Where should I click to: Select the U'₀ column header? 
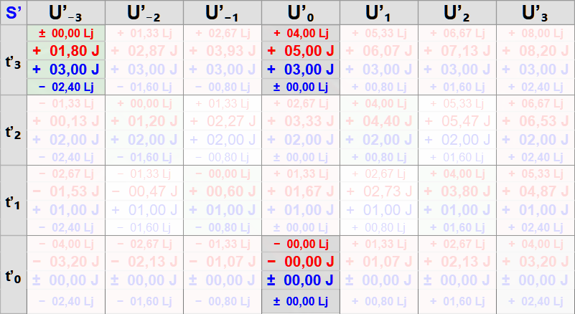(301, 12)
